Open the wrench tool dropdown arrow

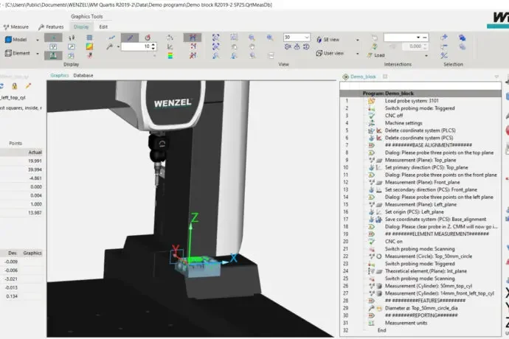[x=118, y=47]
